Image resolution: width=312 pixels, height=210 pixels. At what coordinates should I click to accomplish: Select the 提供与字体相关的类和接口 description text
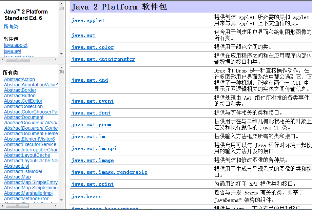click(x=248, y=113)
